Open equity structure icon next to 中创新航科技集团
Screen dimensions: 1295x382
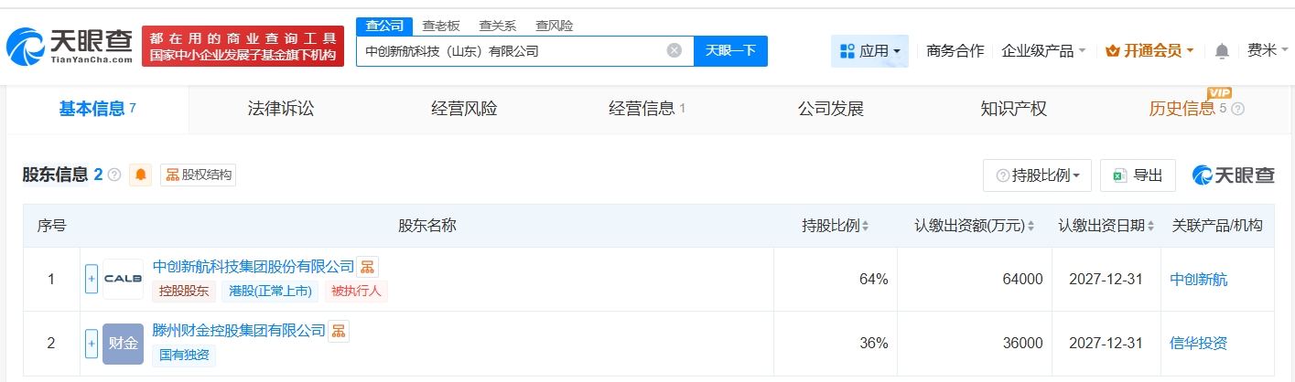367,267
